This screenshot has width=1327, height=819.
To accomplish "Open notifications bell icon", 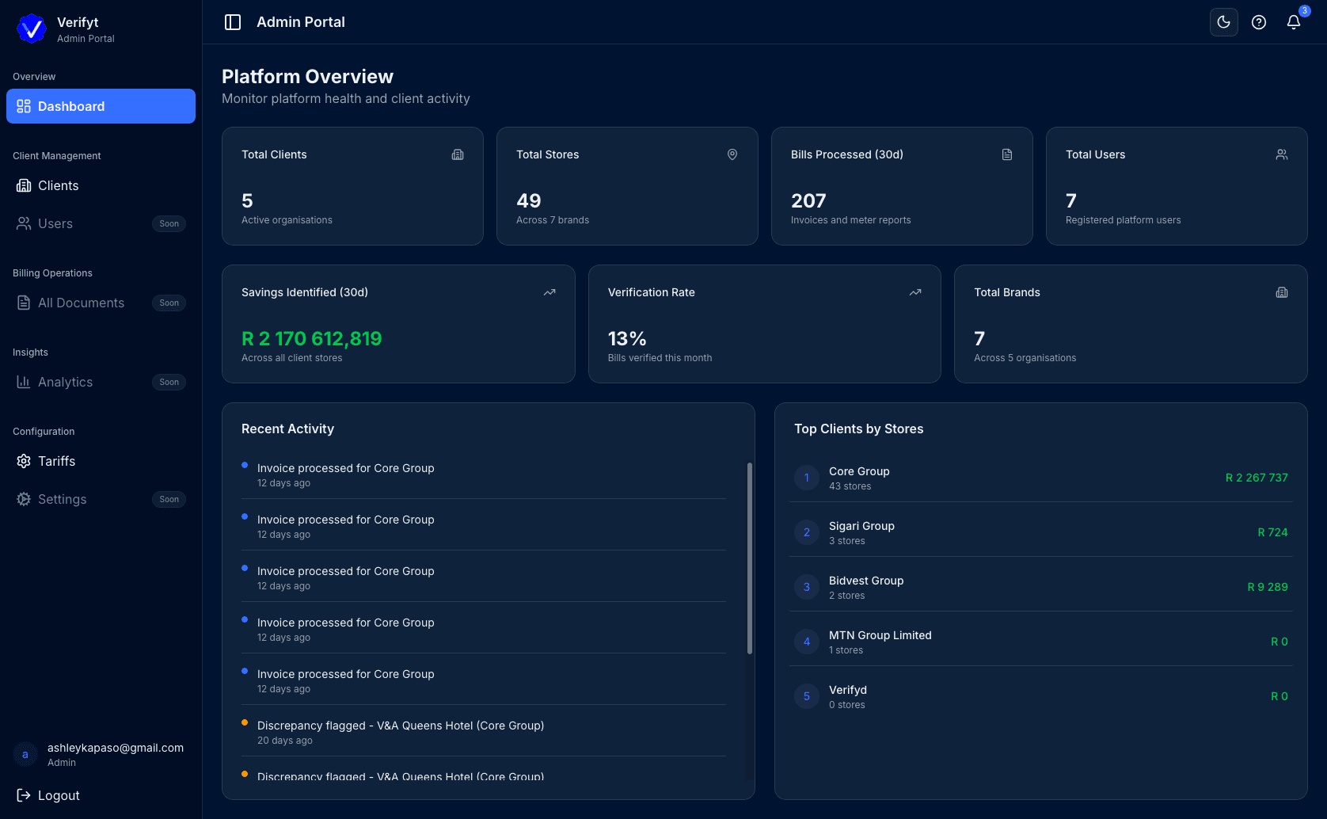I will tap(1294, 22).
